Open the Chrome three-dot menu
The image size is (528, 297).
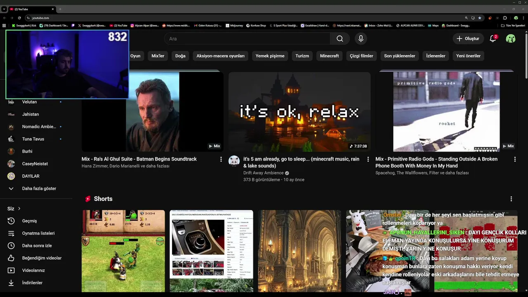[x=523, y=18]
